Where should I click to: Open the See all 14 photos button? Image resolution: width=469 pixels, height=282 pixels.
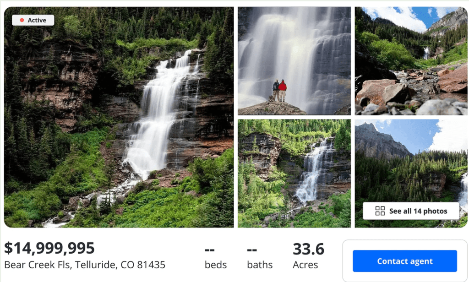(411, 211)
